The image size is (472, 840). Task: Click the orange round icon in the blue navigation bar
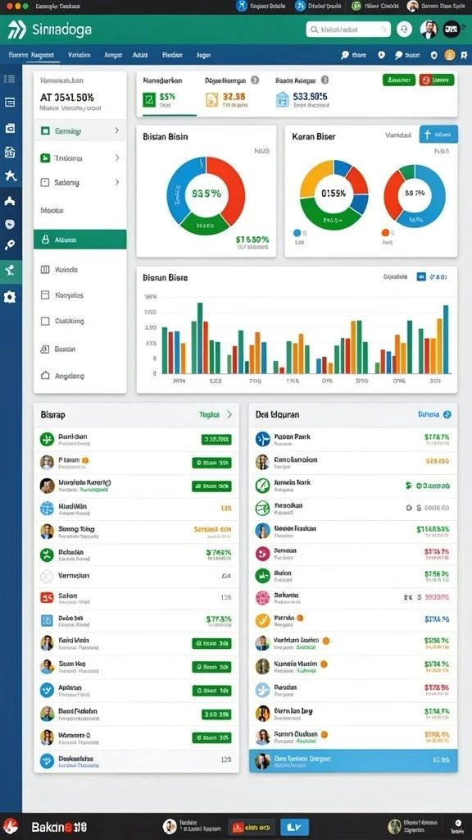(450, 55)
